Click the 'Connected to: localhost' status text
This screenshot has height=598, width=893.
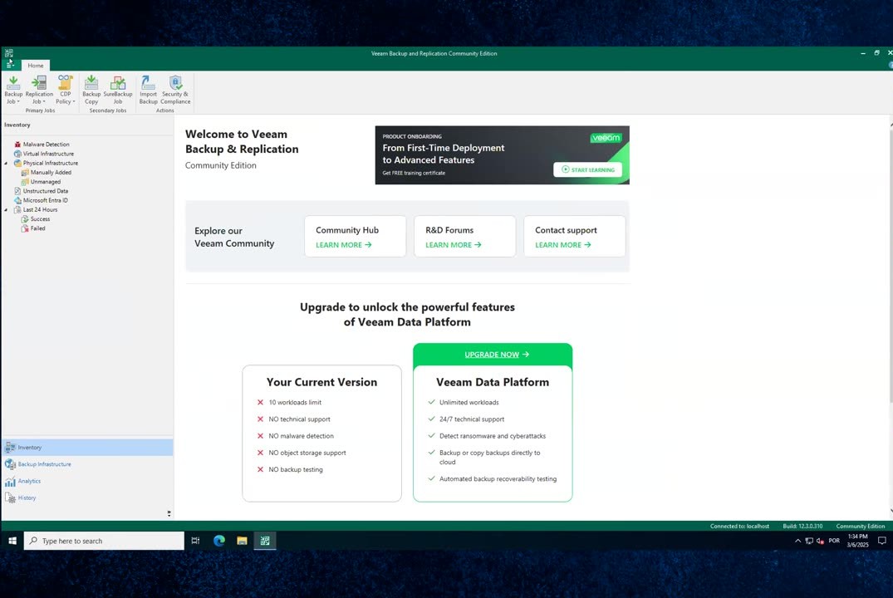739,527
